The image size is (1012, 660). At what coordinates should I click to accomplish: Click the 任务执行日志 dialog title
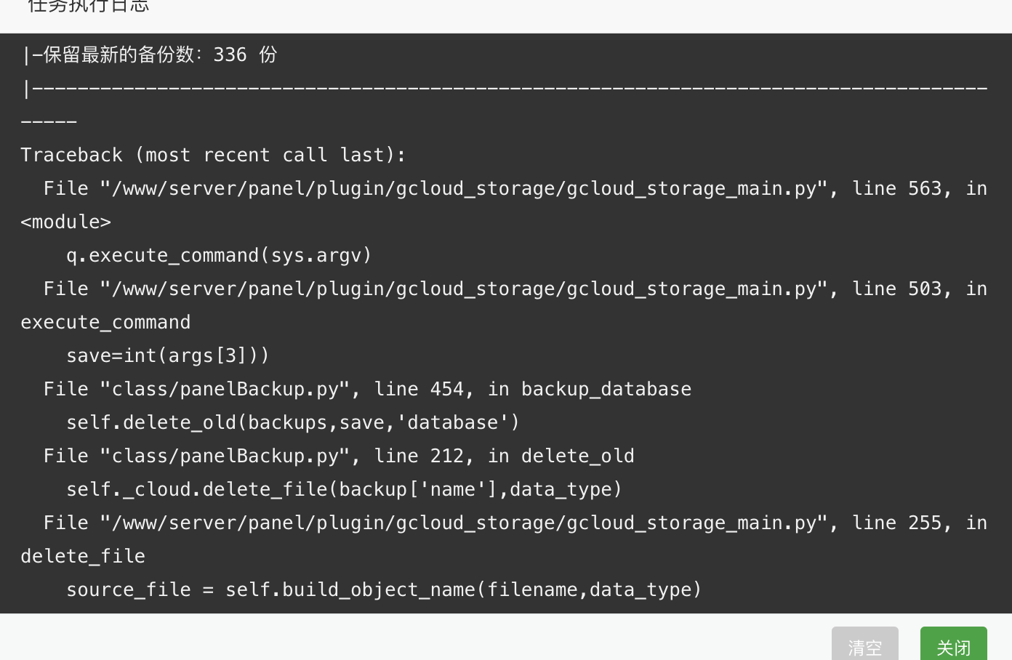[89, 6]
